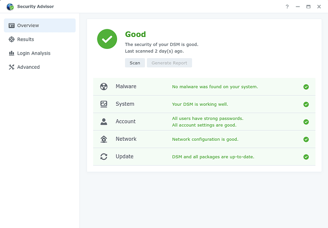The image size is (328, 228).
Task: Click "The security of your DSM is good."
Action: tap(162, 45)
